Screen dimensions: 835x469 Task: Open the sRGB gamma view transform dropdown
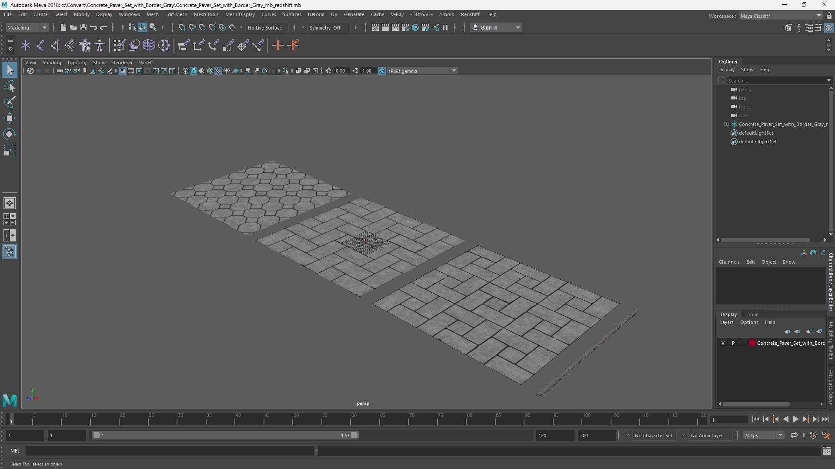tap(422, 71)
